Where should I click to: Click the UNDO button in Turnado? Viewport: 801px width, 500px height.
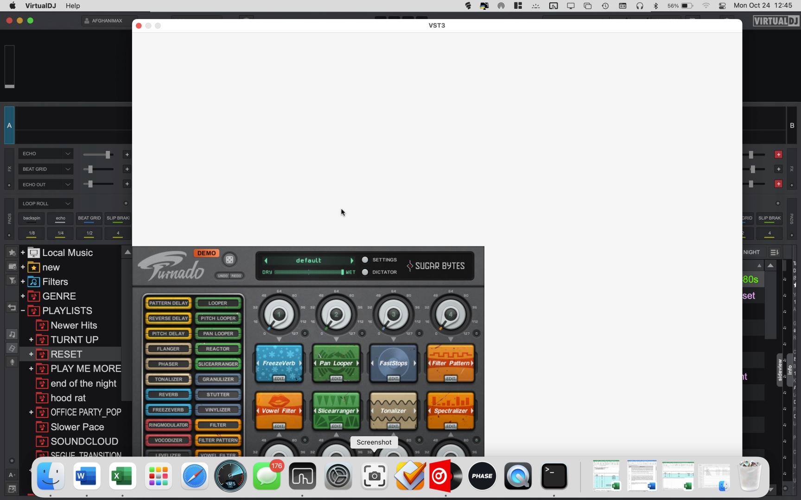click(x=223, y=276)
